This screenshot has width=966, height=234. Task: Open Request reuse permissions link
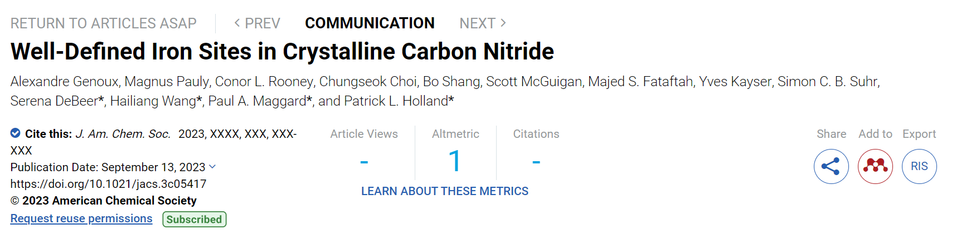81,218
